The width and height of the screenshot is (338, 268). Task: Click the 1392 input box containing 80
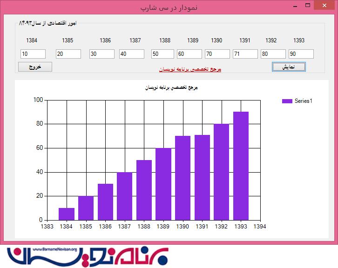coord(273,54)
